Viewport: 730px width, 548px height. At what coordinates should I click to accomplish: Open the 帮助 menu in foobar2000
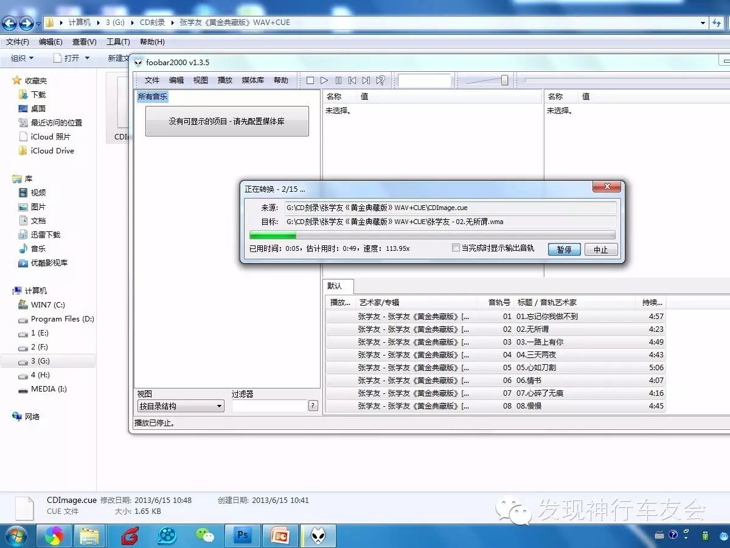click(281, 80)
